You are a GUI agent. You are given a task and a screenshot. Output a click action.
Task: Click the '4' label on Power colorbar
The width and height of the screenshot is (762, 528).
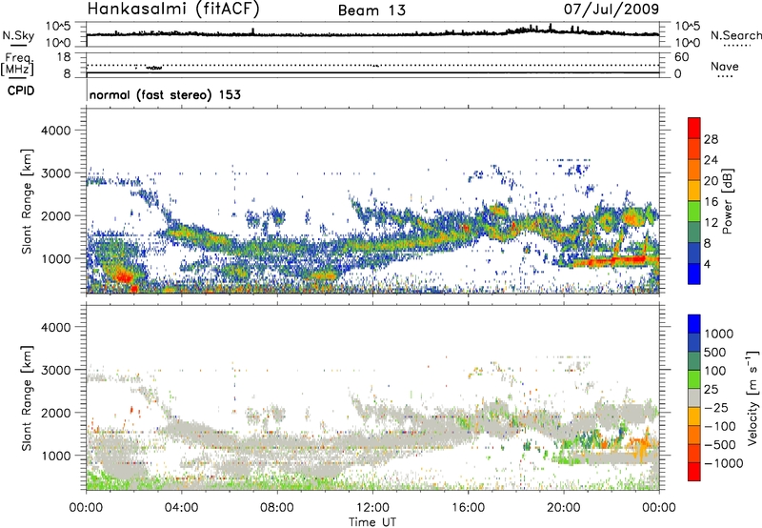(707, 265)
